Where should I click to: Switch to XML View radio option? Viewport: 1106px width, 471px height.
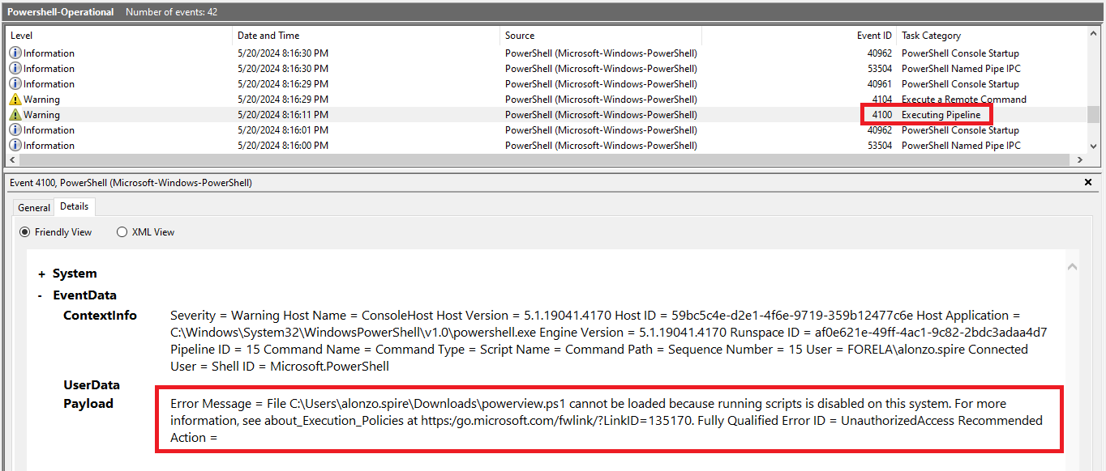(x=122, y=232)
